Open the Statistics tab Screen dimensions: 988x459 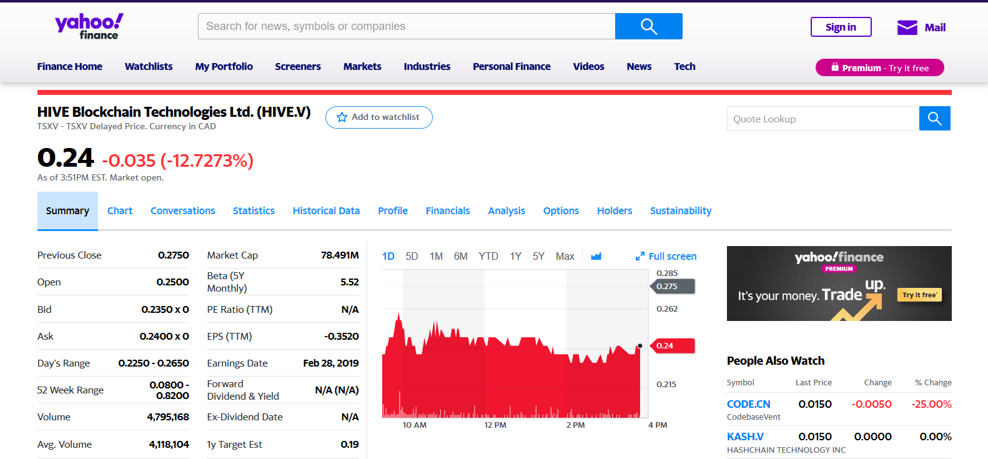tap(254, 211)
